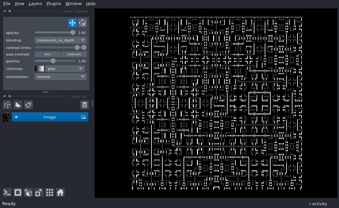Delete selected layer with trash icon
The height and width of the screenshot is (208, 339).
85,105
